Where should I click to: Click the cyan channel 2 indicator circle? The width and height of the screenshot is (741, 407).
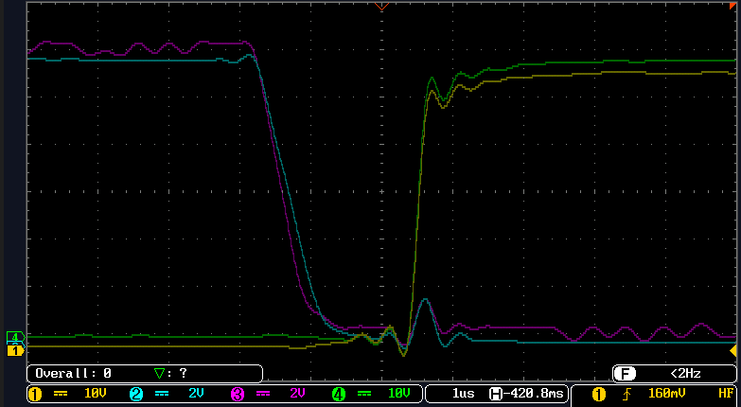pos(136,394)
